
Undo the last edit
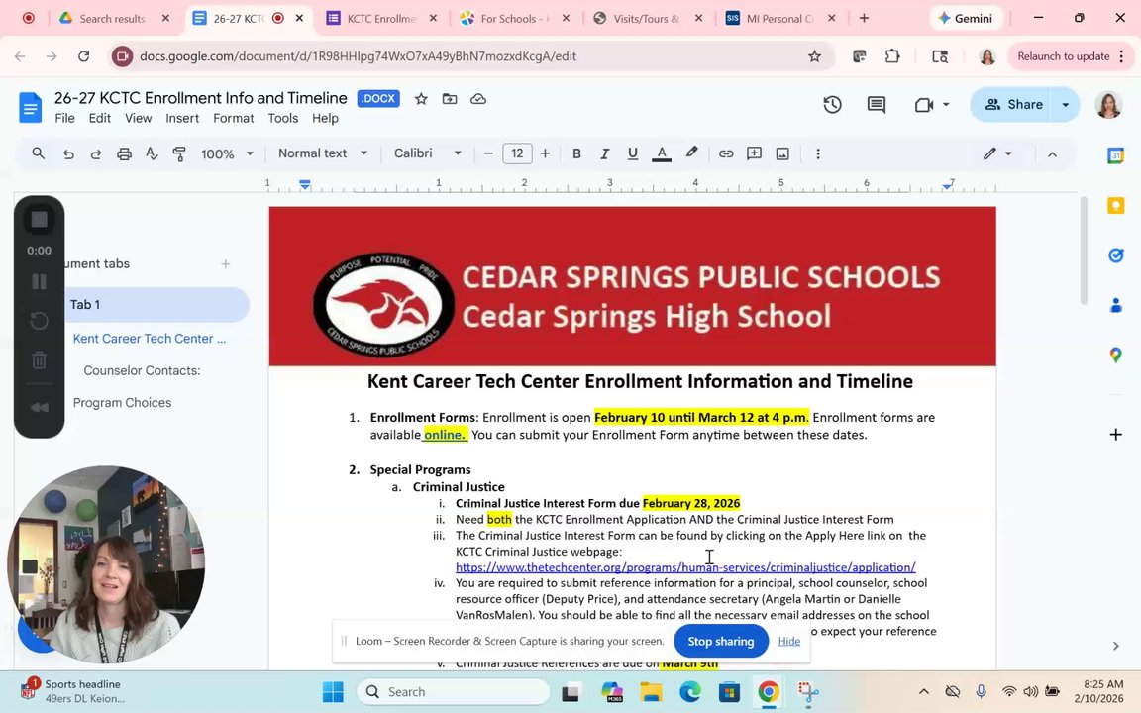68,153
